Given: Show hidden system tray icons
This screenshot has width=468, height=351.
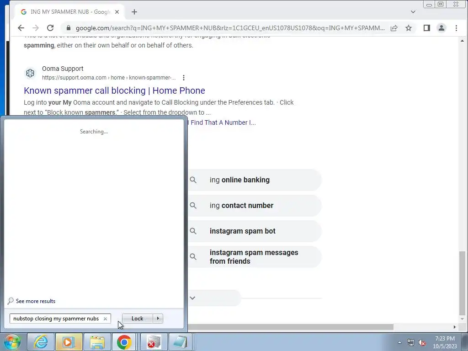Looking at the screenshot, I should click(x=399, y=342).
